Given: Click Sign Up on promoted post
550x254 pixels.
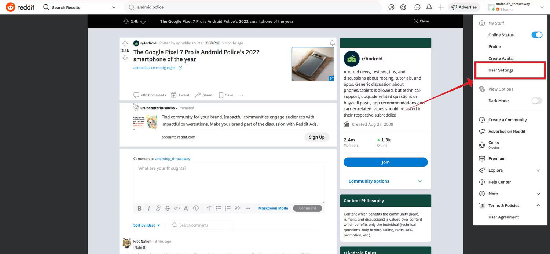Looking at the screenshot, I should point(317,137).
